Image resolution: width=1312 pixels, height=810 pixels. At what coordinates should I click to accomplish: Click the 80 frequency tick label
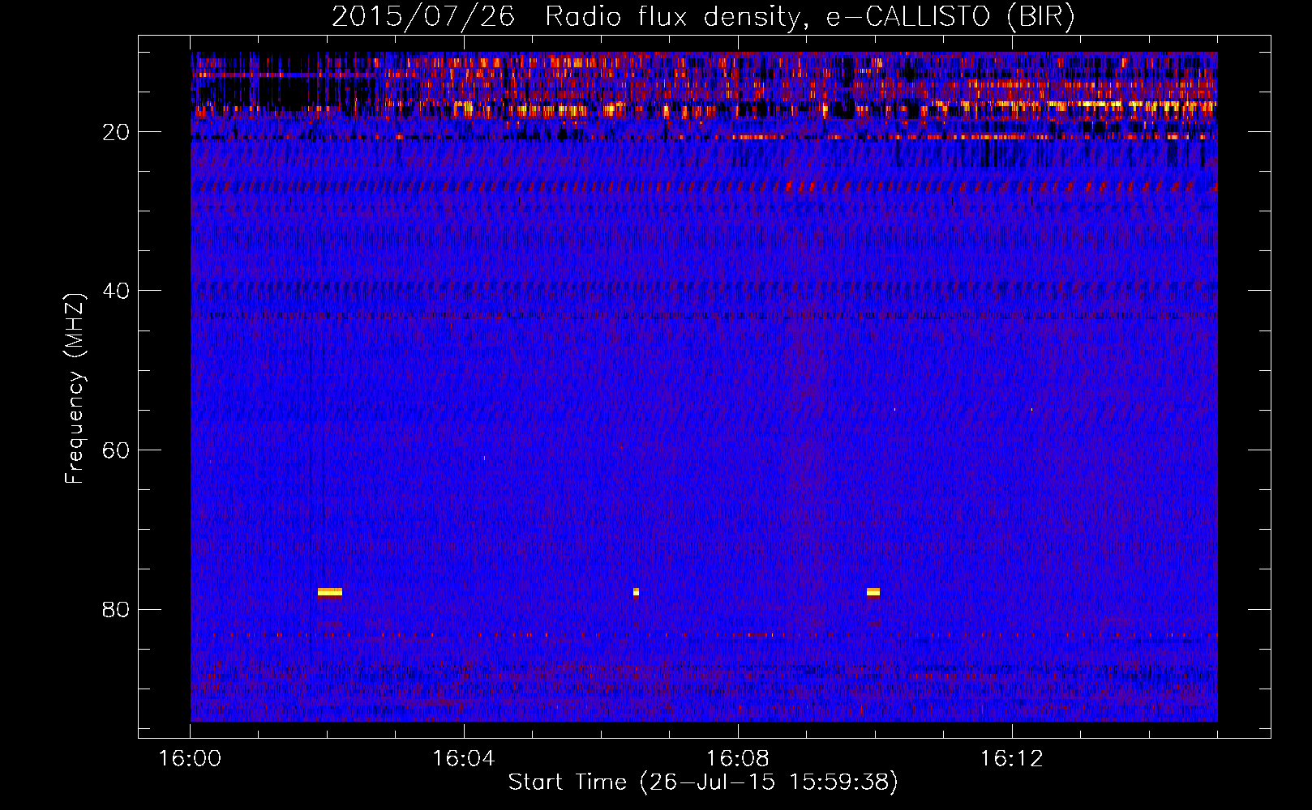point(117,609)
